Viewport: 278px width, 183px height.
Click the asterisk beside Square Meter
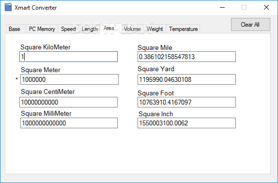pyautogui.click(x=16, y=79)
